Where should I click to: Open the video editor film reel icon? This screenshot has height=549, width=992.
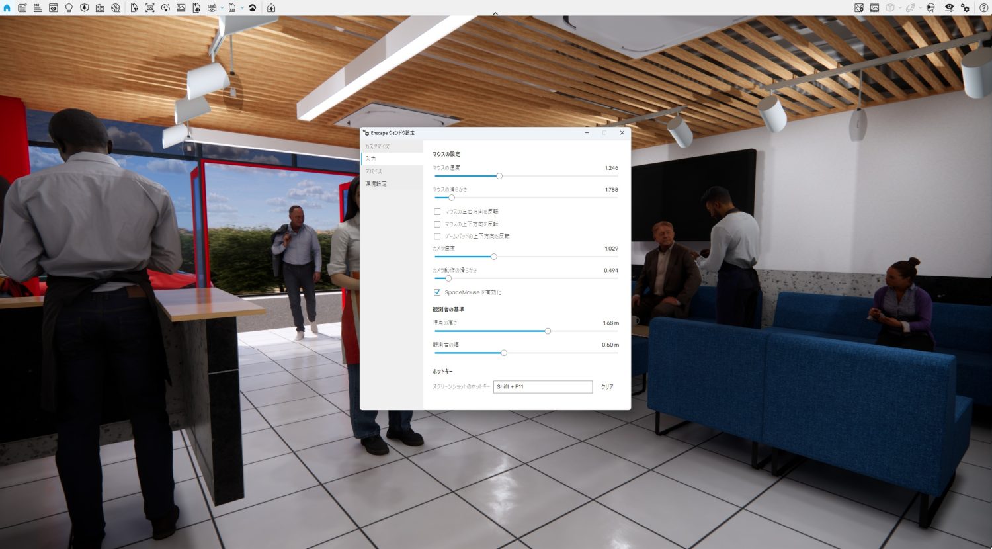116,8
